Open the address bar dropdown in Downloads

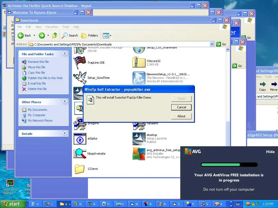click(x=212, y=44)
